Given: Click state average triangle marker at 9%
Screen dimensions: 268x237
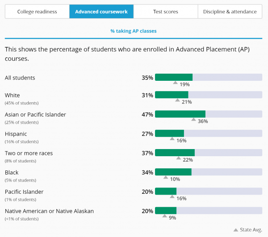Looking at the screenshot, I should 164,216.
